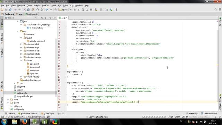The image size is (222, 125).
Task: Click Firefox icon in Windows taskbar
Action: pos(24,122)
